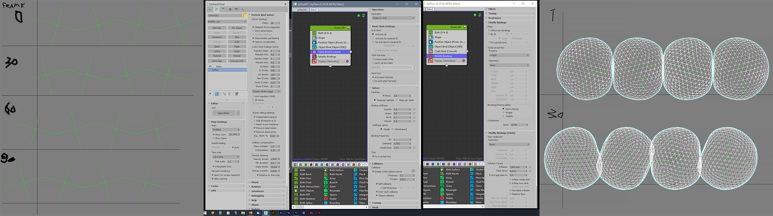Screen dimensions: 773x216
Task: Click the tyFlow001 object name field
Action: click(x=225, y=15)
